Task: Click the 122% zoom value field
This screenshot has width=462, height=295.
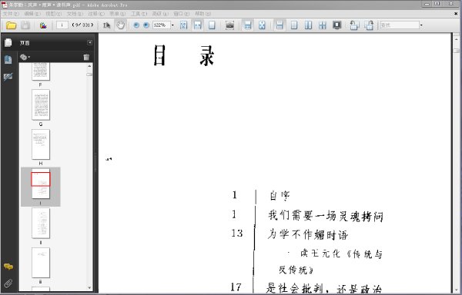Action: [x=161, y=25]
